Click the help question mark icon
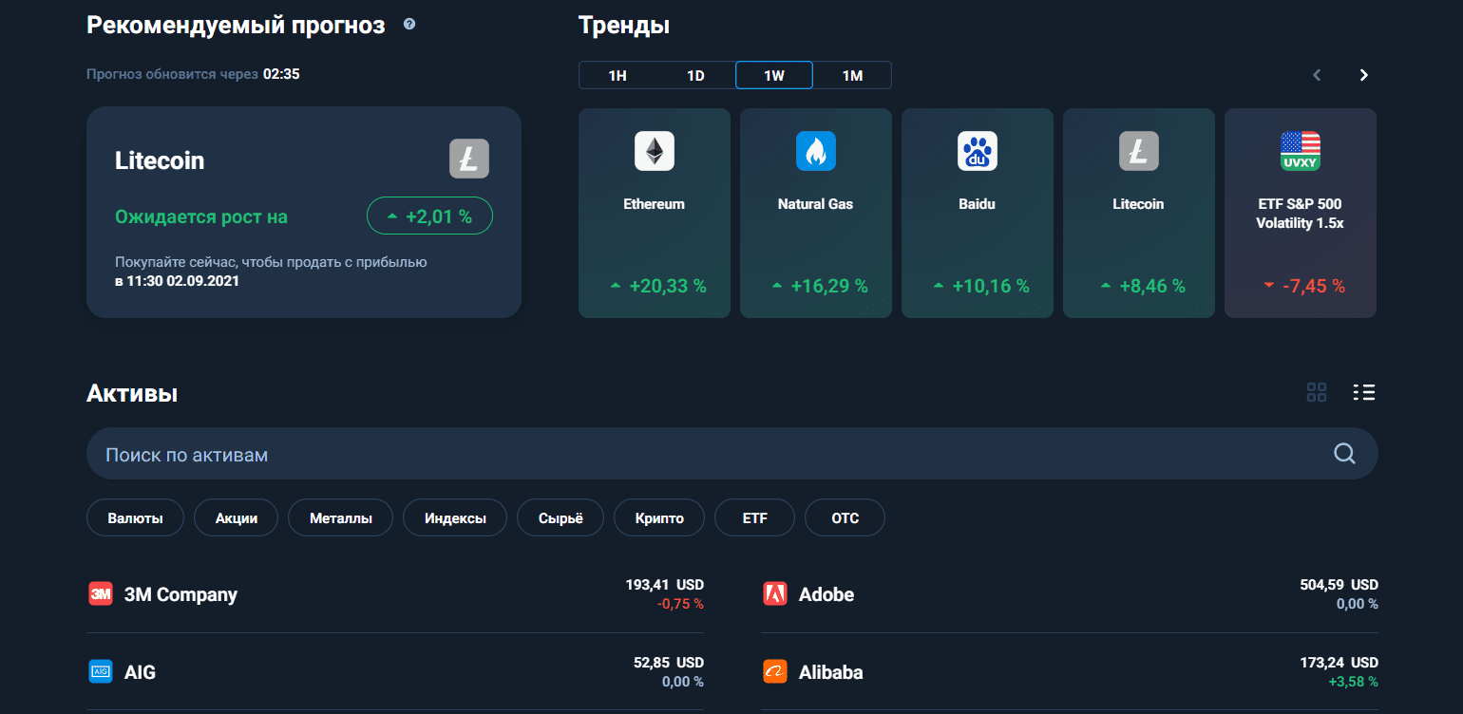This screenshot has width=1463, height=714. click(x=409, y=25)
